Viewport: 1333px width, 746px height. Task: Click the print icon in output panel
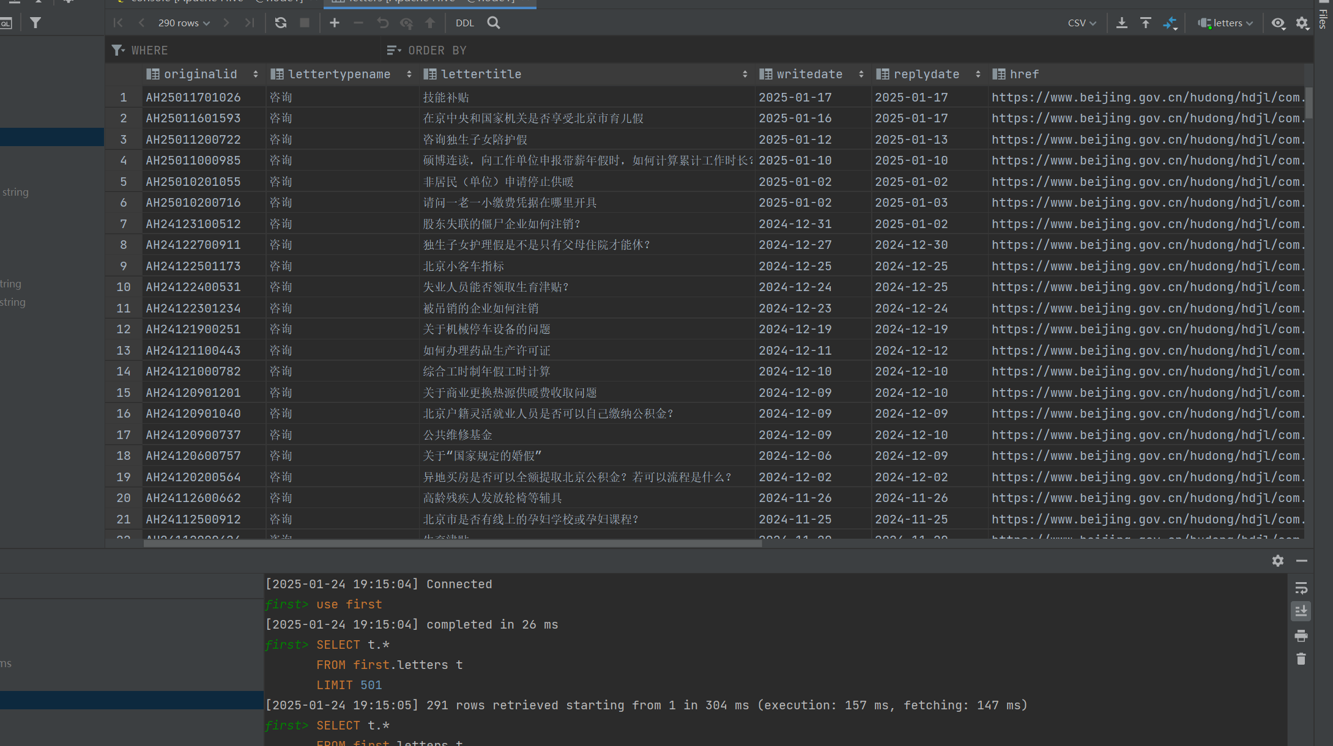tap(1301, 636)
